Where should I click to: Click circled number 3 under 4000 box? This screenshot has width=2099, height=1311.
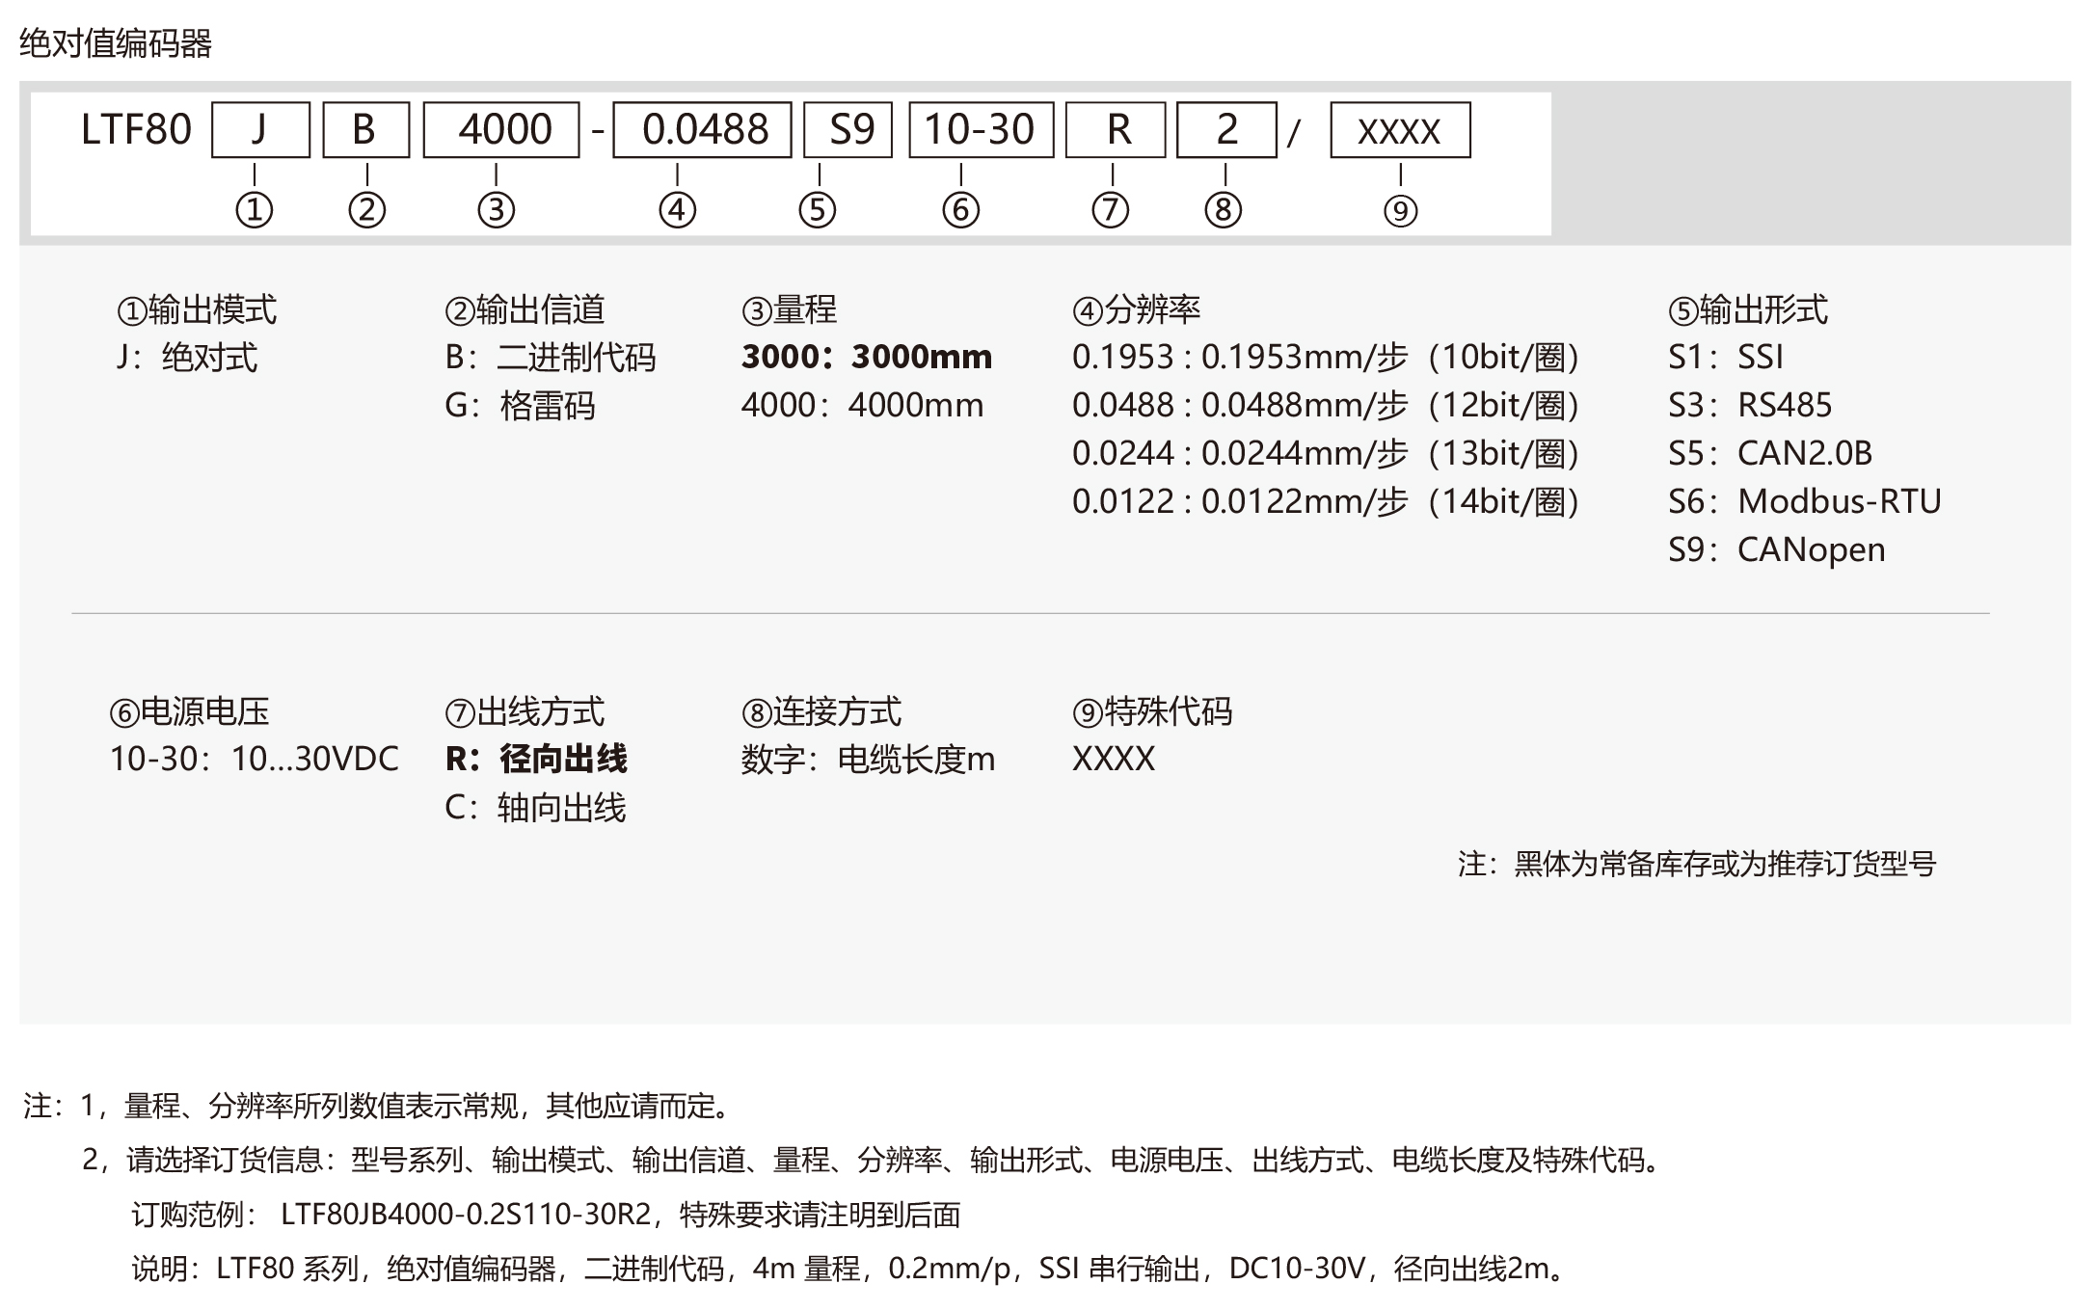pos(497,210)
